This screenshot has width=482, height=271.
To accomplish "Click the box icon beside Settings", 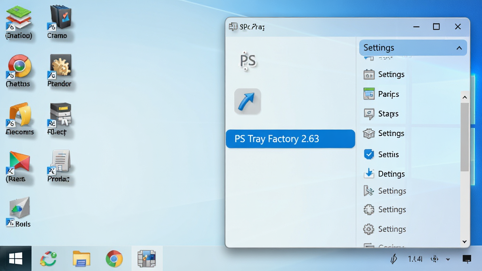I will 369,133.
